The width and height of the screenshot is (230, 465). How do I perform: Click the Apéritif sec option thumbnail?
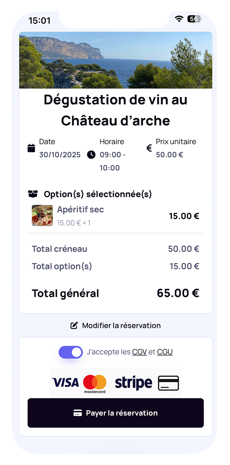click(42, 215)
